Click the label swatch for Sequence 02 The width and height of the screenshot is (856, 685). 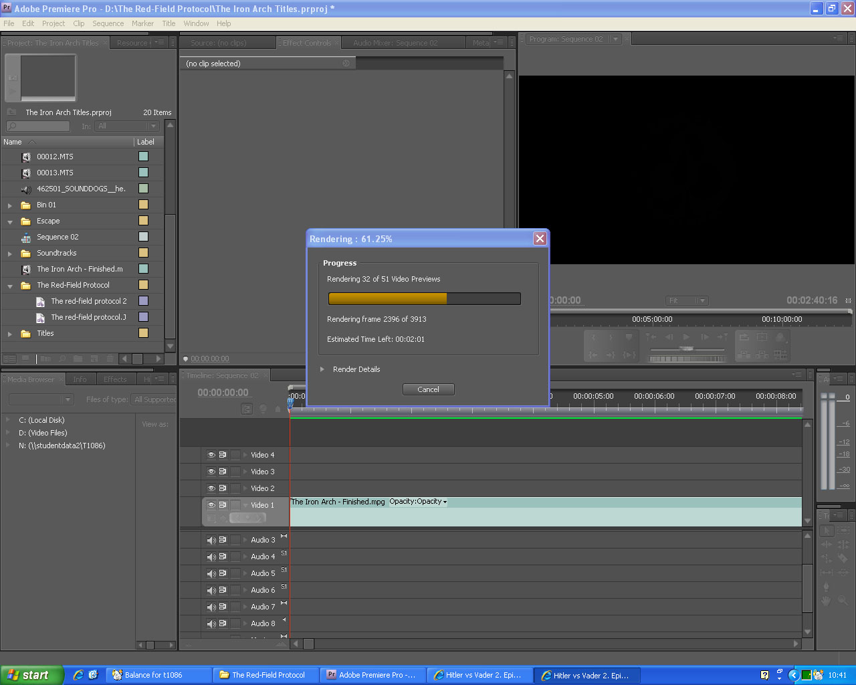[x=143, y=237]
